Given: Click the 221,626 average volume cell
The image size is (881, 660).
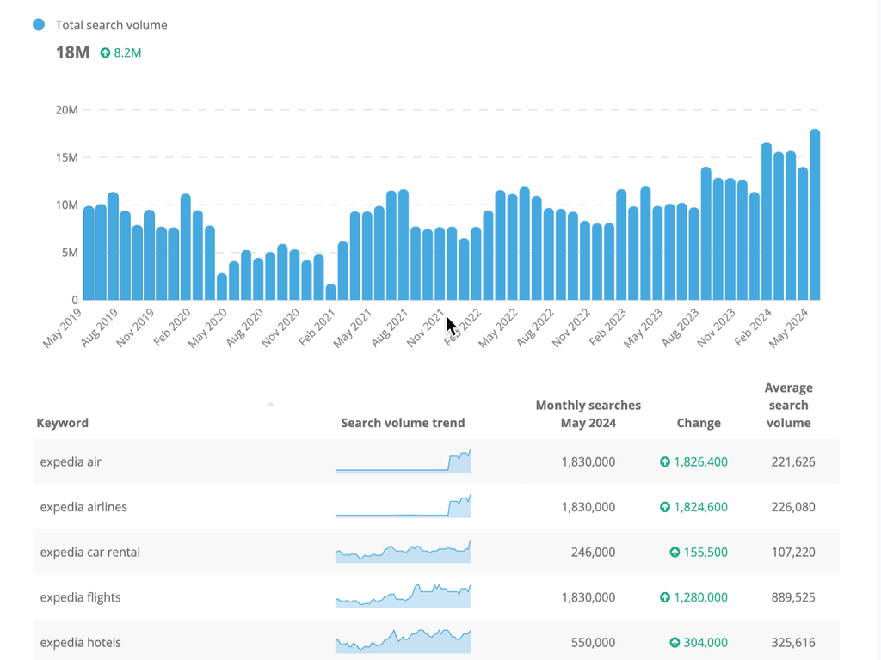Looking at the screenshot, I should [793, 461].
